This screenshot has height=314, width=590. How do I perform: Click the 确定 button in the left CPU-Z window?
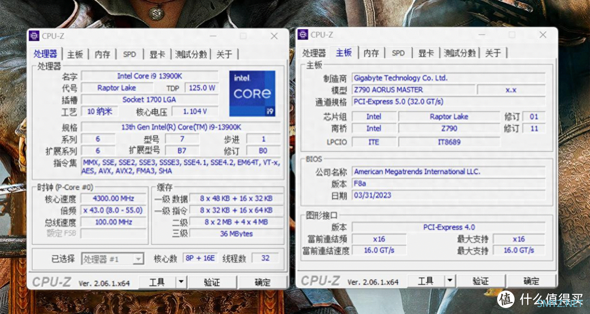(262, 282)
